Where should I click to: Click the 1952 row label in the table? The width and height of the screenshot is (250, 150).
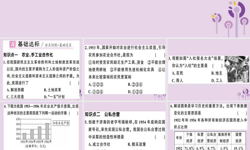tap(179, 147)
